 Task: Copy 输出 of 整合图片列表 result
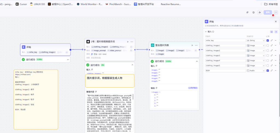(156, 88)
